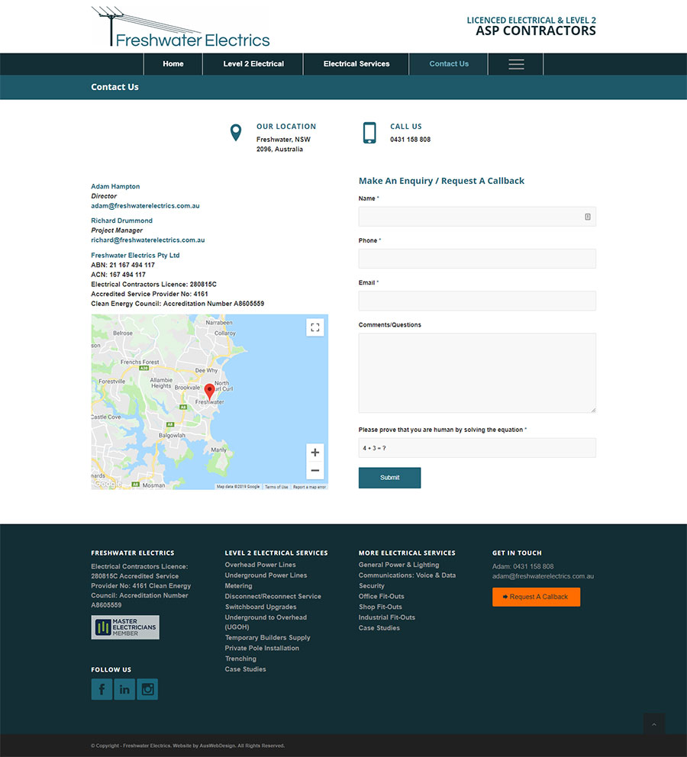This screenshot has height=757, width=687.
Task: Click the Freshwater Electrics logo
Action: click(181, 27)
